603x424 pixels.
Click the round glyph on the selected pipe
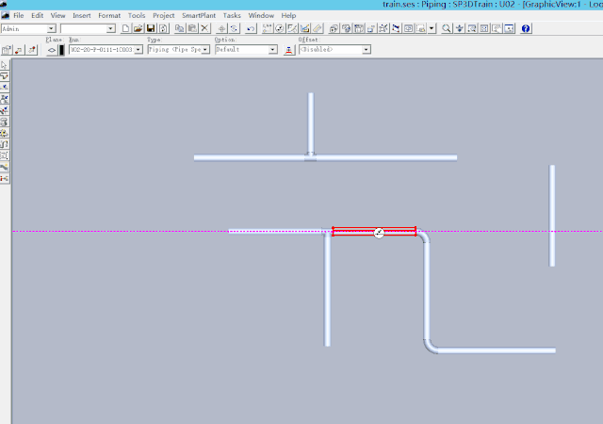[379, 233]
